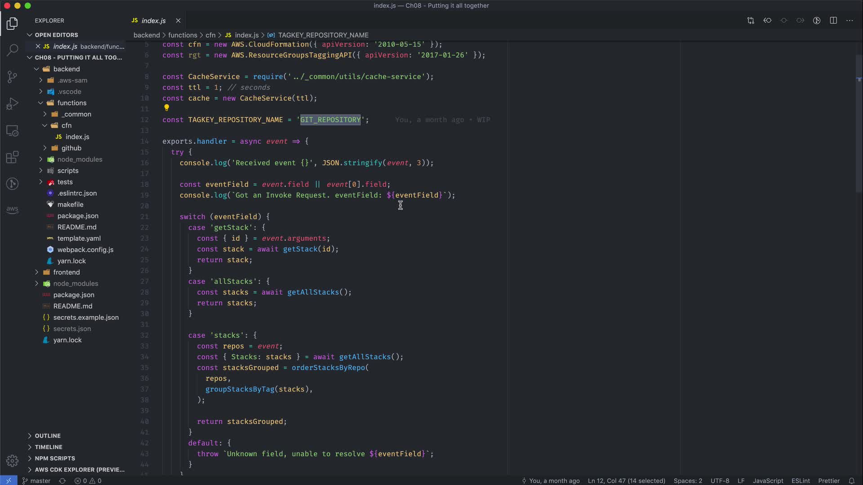Open the Run and Debug view

[12, 104]
